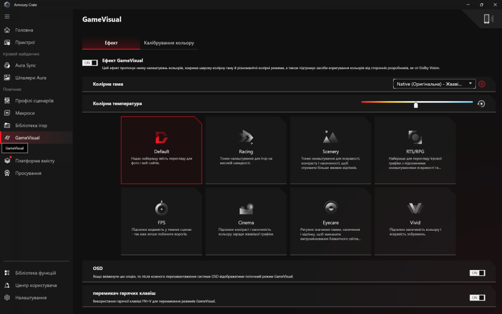Open Бібліотека ігор in the sidebar
This screenshot has width=502, height=314.
[x=36, y=126]
